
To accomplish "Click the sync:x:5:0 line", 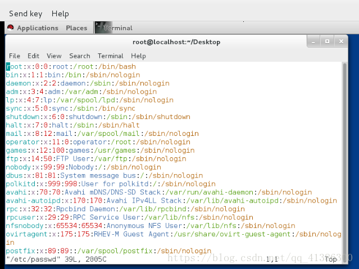I will 71,108.
